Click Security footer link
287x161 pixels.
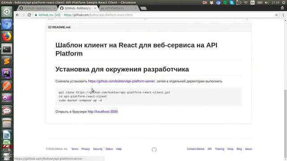click(x=98, y=149)
